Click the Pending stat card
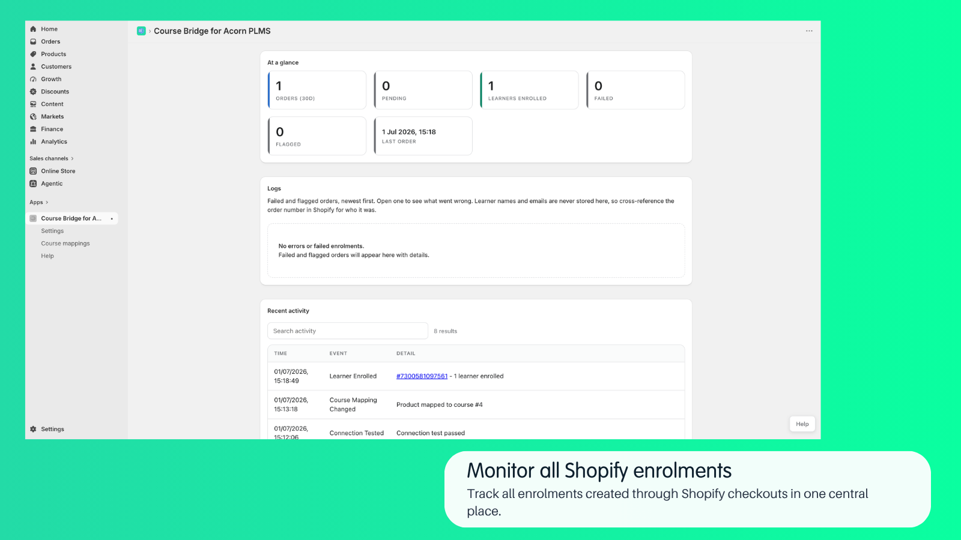 point(423,90)
